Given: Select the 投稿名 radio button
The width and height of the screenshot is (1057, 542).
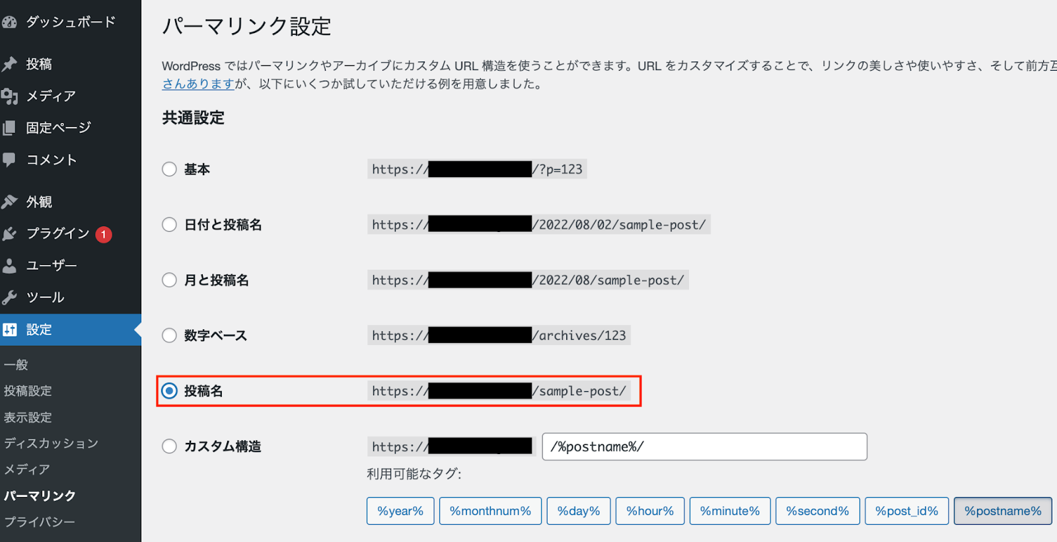Looking at the screenshot, I should 169,391.
